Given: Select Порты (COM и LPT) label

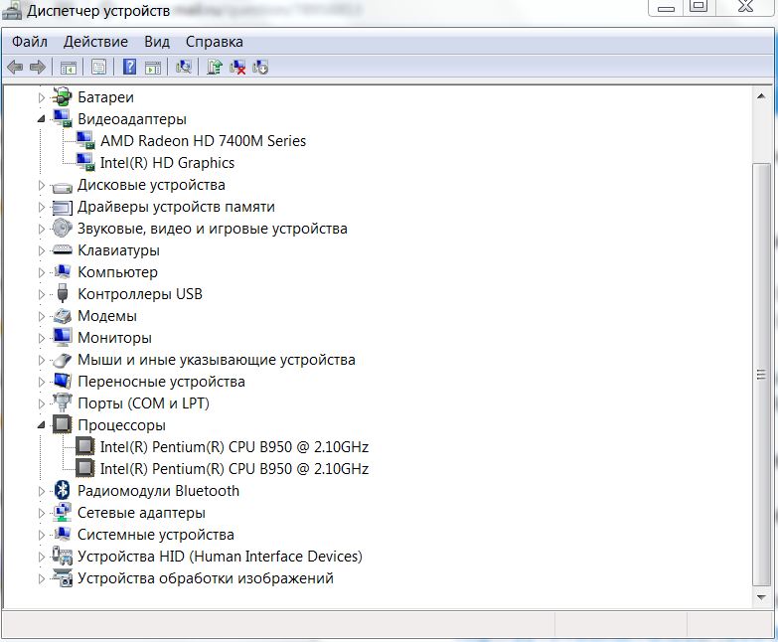Looking at the screenshot, I should [x=143, y=403].
